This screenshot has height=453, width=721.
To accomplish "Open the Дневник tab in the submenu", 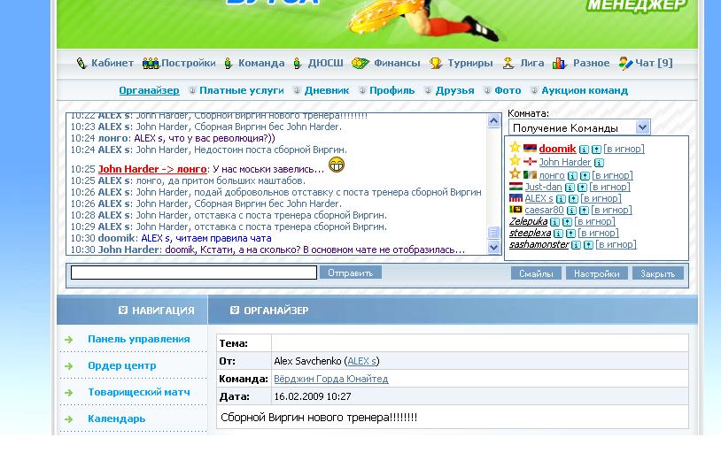I will pyautogui.click(x=328, y=90).
